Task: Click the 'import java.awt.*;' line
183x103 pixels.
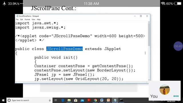Action: pos(37,23)
